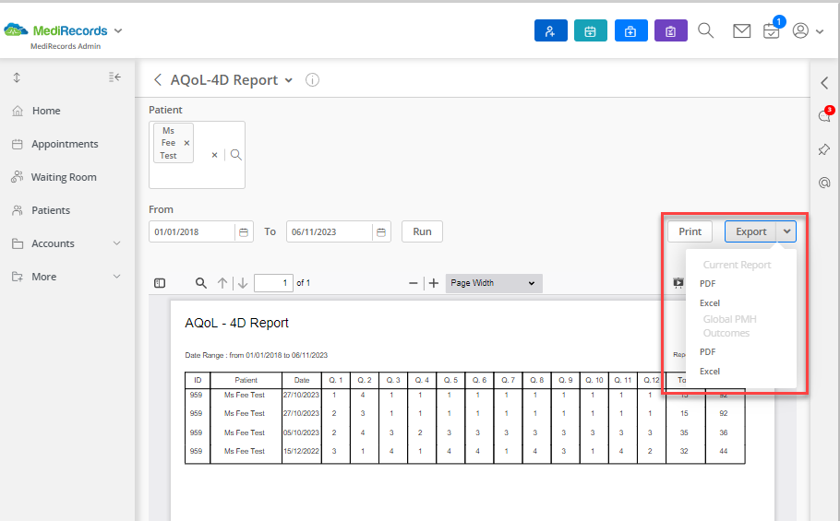Viewport: 840px width, 521px height.
Task: Open the calendar tasks icon with badge
Action: (772, 30)
